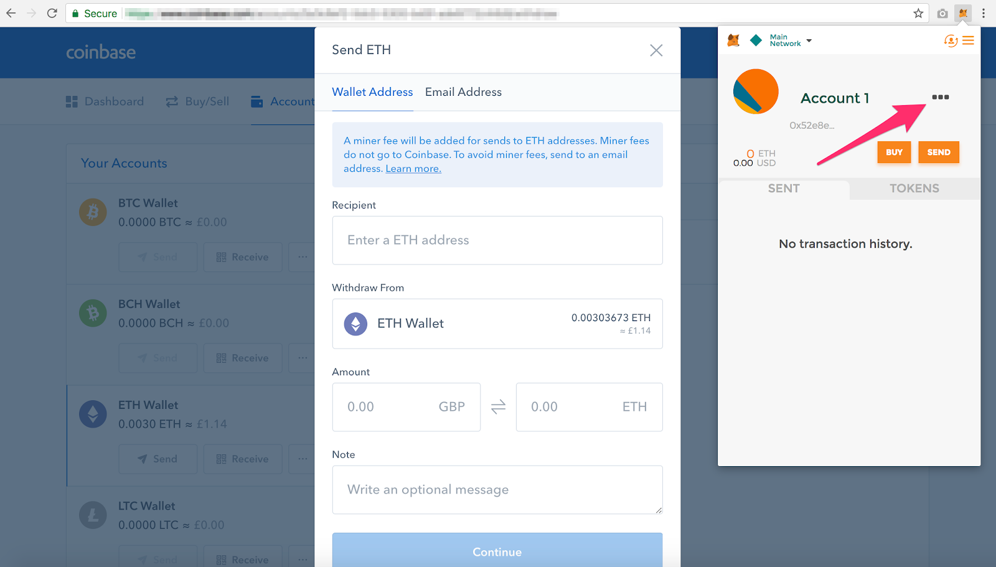Click Send under BCH Wallet account
Screen dimensions: 996x567
coord(158,358)
